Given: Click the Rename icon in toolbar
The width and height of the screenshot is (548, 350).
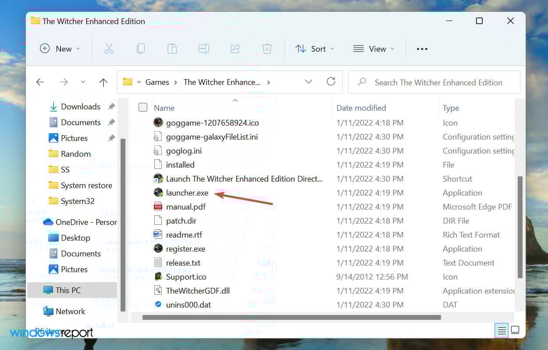Looking at the screenshot, I should coord(204,49).
